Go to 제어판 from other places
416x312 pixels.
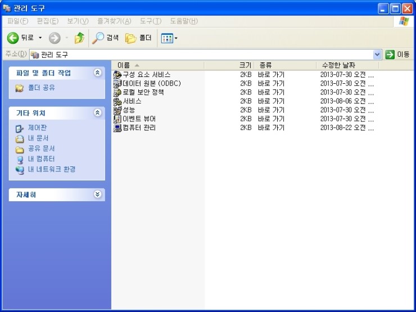[37, 128]
